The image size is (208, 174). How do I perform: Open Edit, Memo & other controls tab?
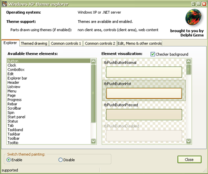pos(140,43)
